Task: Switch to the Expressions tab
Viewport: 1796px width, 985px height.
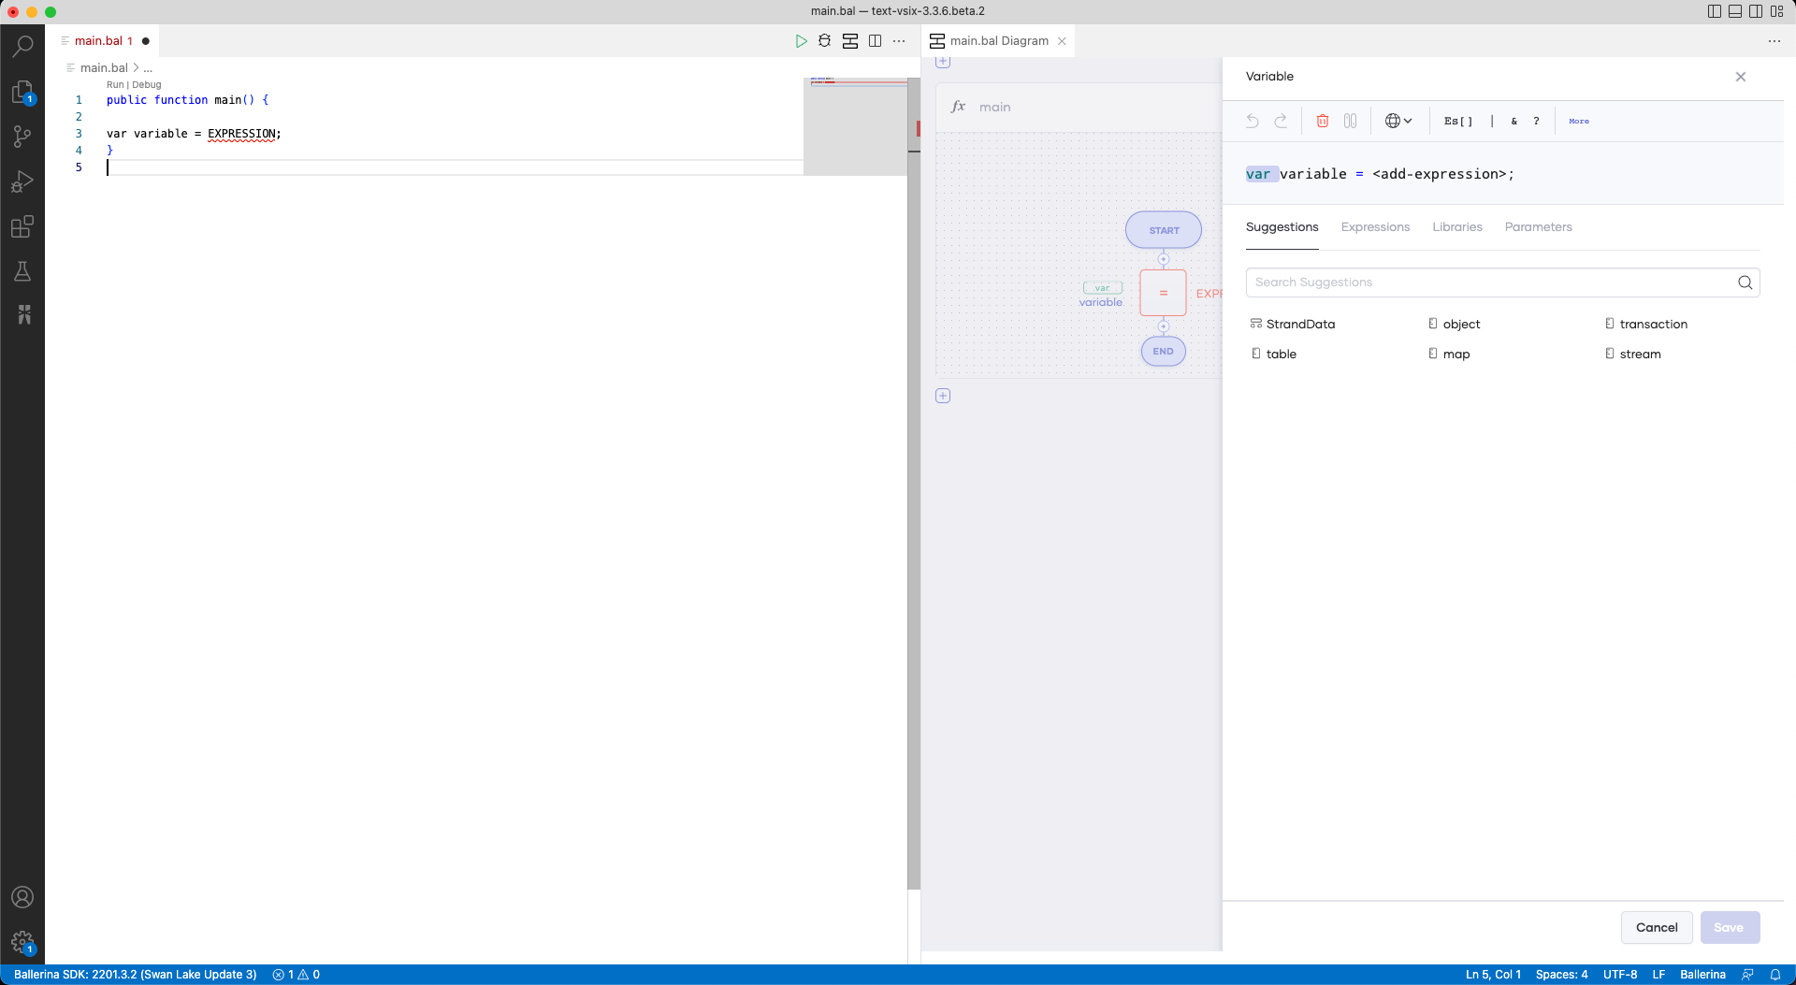Action: (x=1375, y=227)
